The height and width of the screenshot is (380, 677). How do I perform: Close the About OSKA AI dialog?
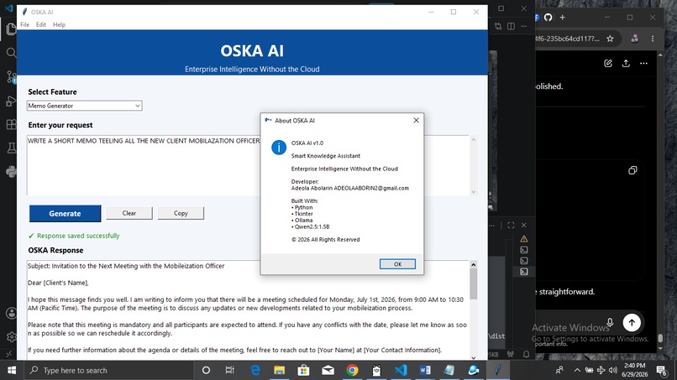(x=417, y=120)
